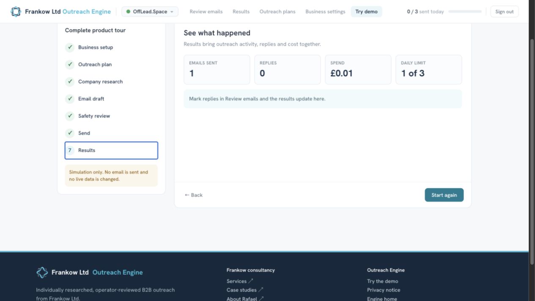Click the Replies stat card
Image resolution: width=535 pixels, height=301 pixels.
point(287,69)
